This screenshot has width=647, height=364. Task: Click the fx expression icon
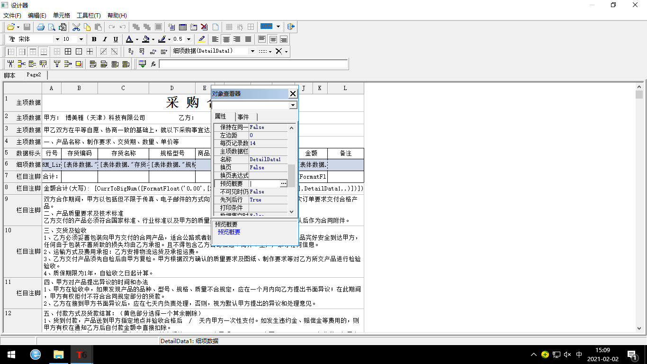(153, 64)
